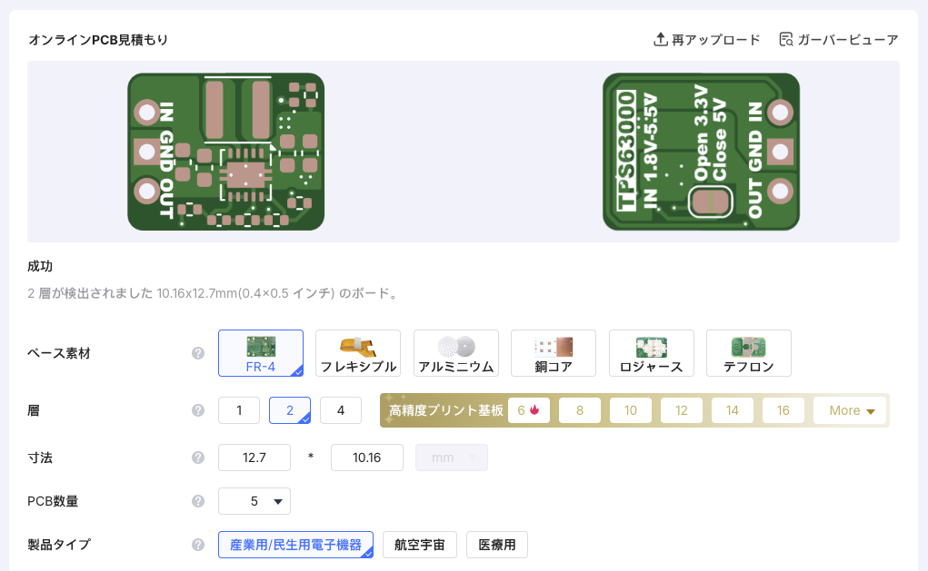Click the top-side PCB preview image

[225, 152]
